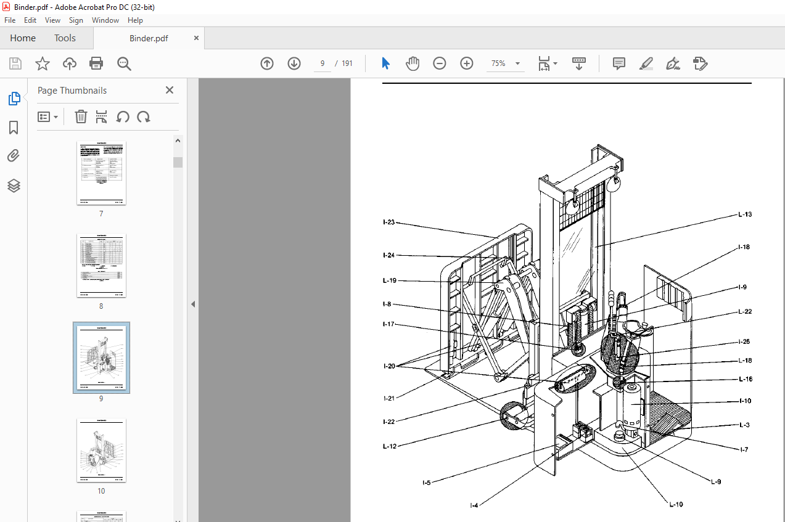Select page 10 thumbnail
Viewport: 785px width, 522px height.
tap(101, 451)
